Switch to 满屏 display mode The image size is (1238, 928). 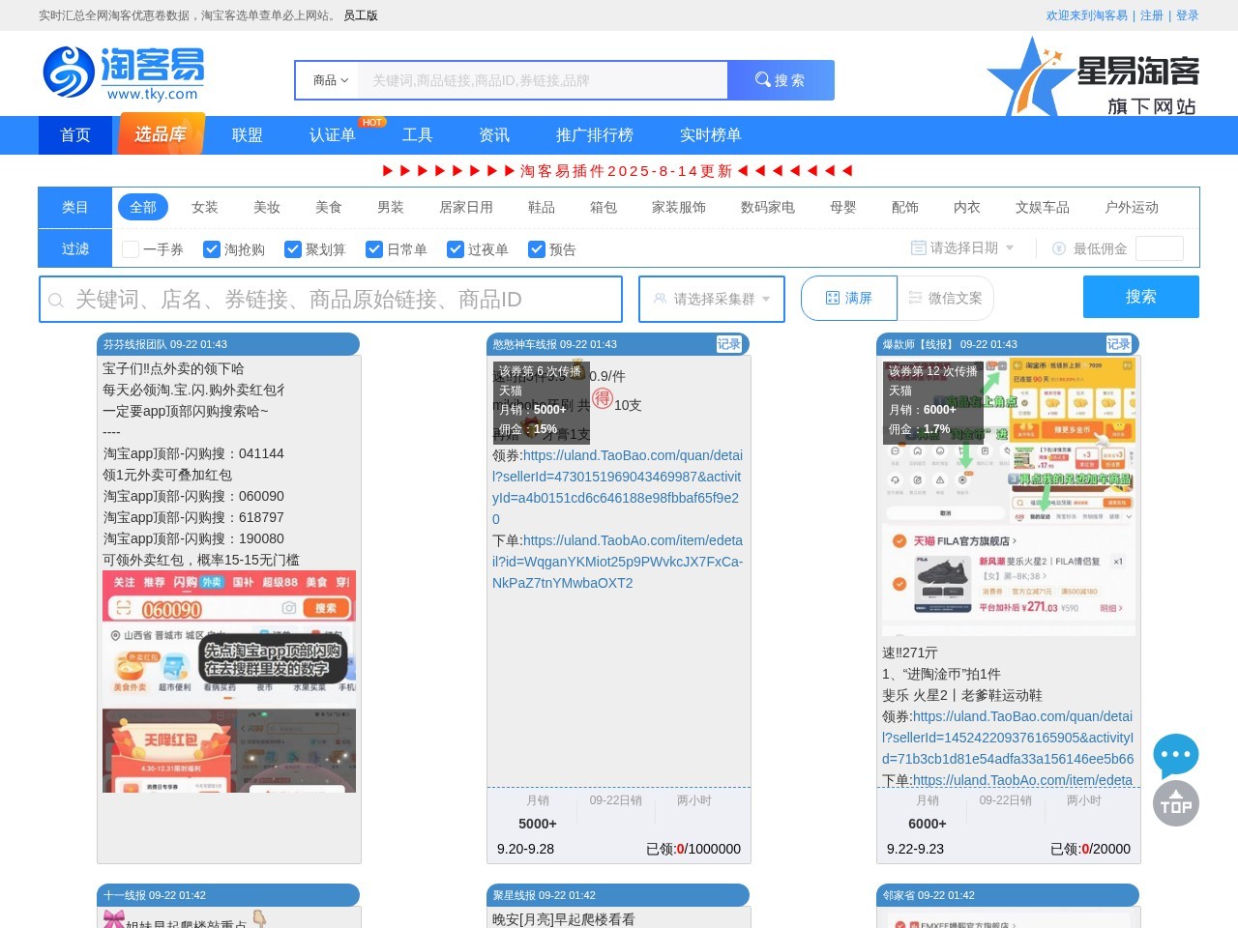849,298
